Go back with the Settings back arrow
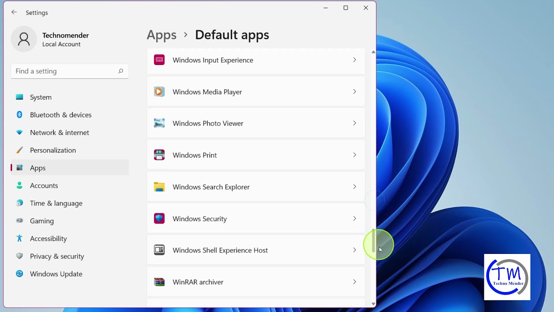 click(x=14, y=13)
